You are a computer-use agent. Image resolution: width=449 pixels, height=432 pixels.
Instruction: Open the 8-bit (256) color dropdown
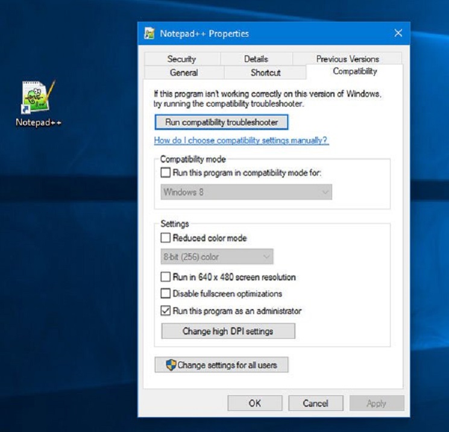tap(217, 257)
